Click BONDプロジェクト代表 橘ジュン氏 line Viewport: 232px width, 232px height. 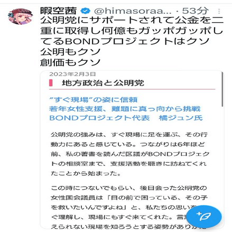[x=126, y=118]
